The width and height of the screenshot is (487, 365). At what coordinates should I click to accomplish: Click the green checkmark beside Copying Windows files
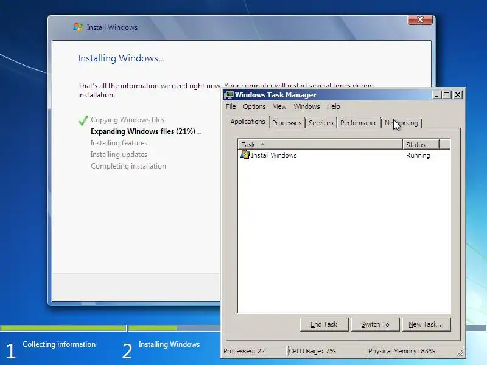83,120
